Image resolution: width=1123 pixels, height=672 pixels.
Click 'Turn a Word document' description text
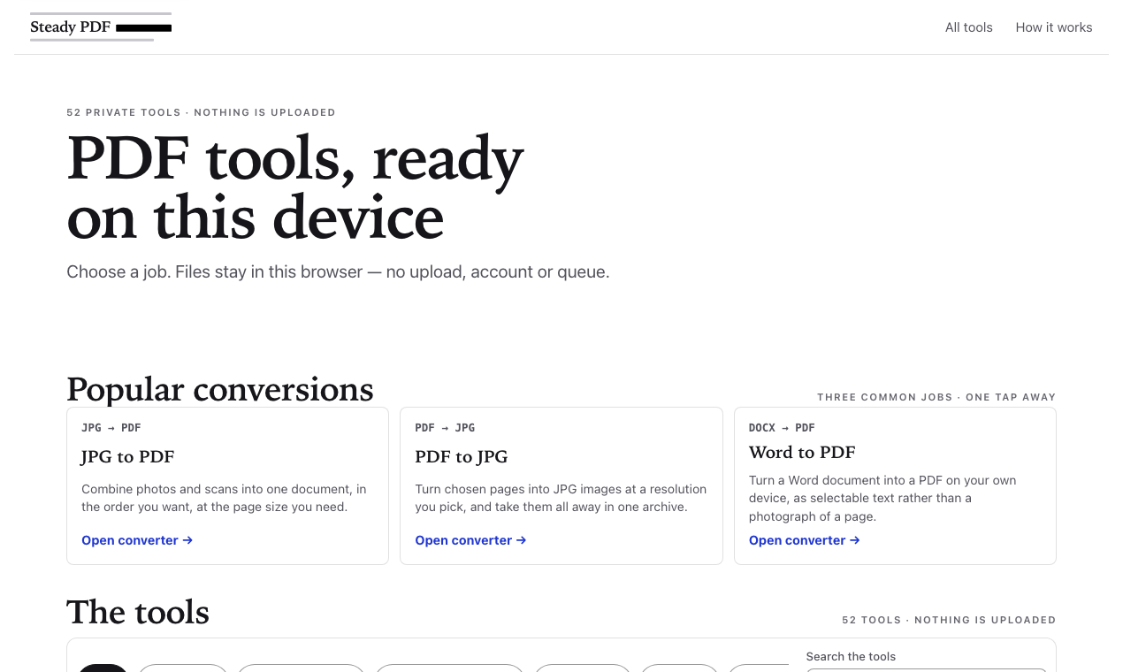click(x=882, y=498)
